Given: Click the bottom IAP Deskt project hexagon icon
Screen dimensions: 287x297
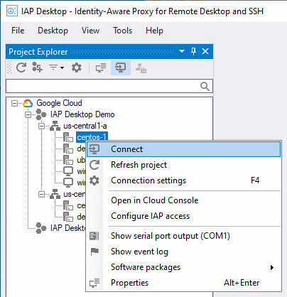Looking at the screenshot, I should (41, 228).
